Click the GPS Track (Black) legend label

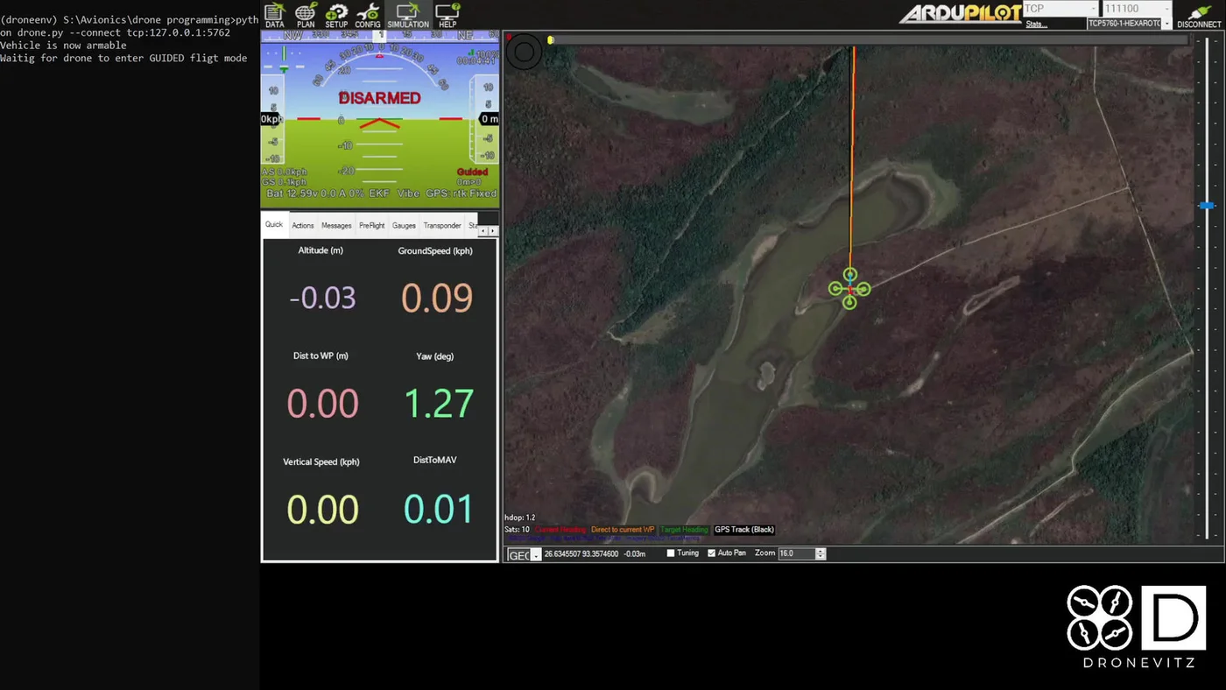744,530
